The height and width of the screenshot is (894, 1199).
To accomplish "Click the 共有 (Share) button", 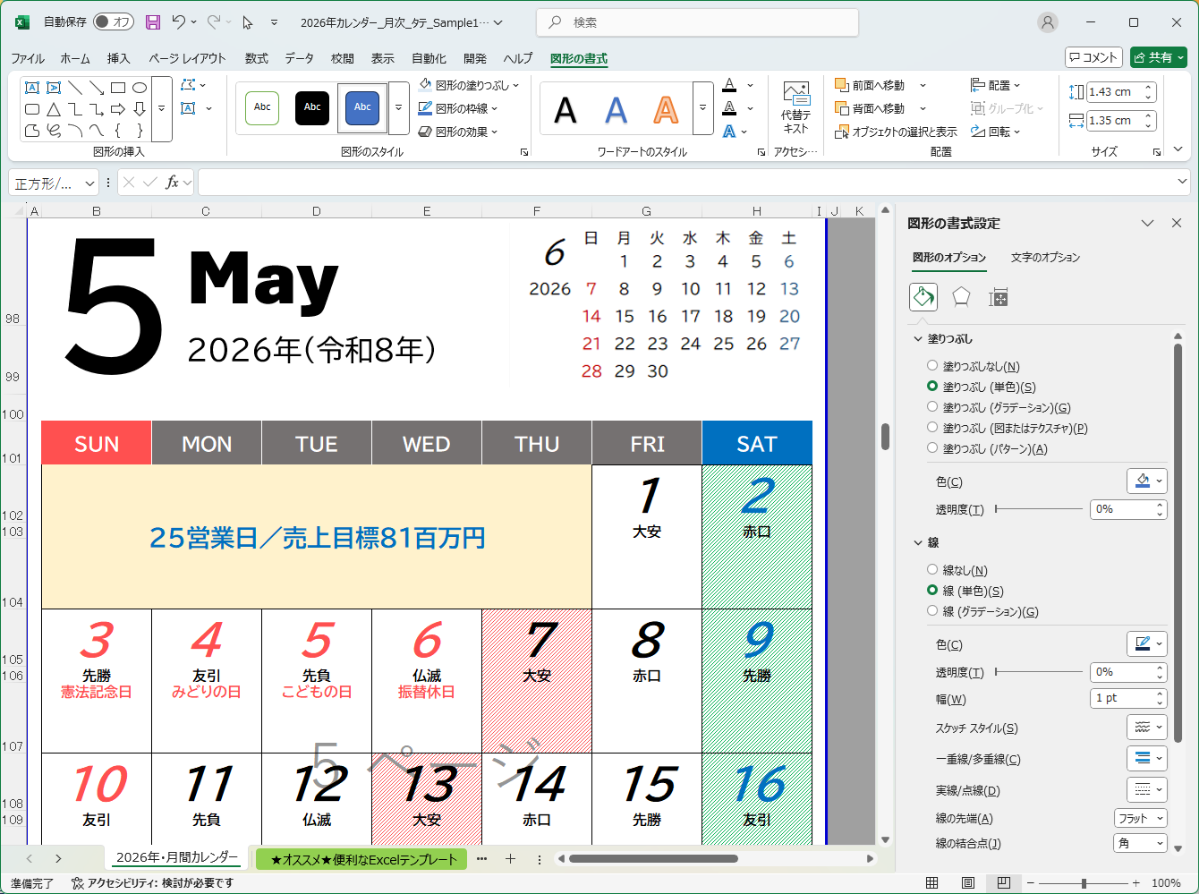I will [1158, 56].
